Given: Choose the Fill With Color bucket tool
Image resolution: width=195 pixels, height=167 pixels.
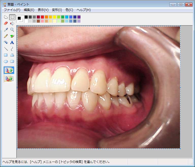Looking at the screenshot, I should pos(12,23).
